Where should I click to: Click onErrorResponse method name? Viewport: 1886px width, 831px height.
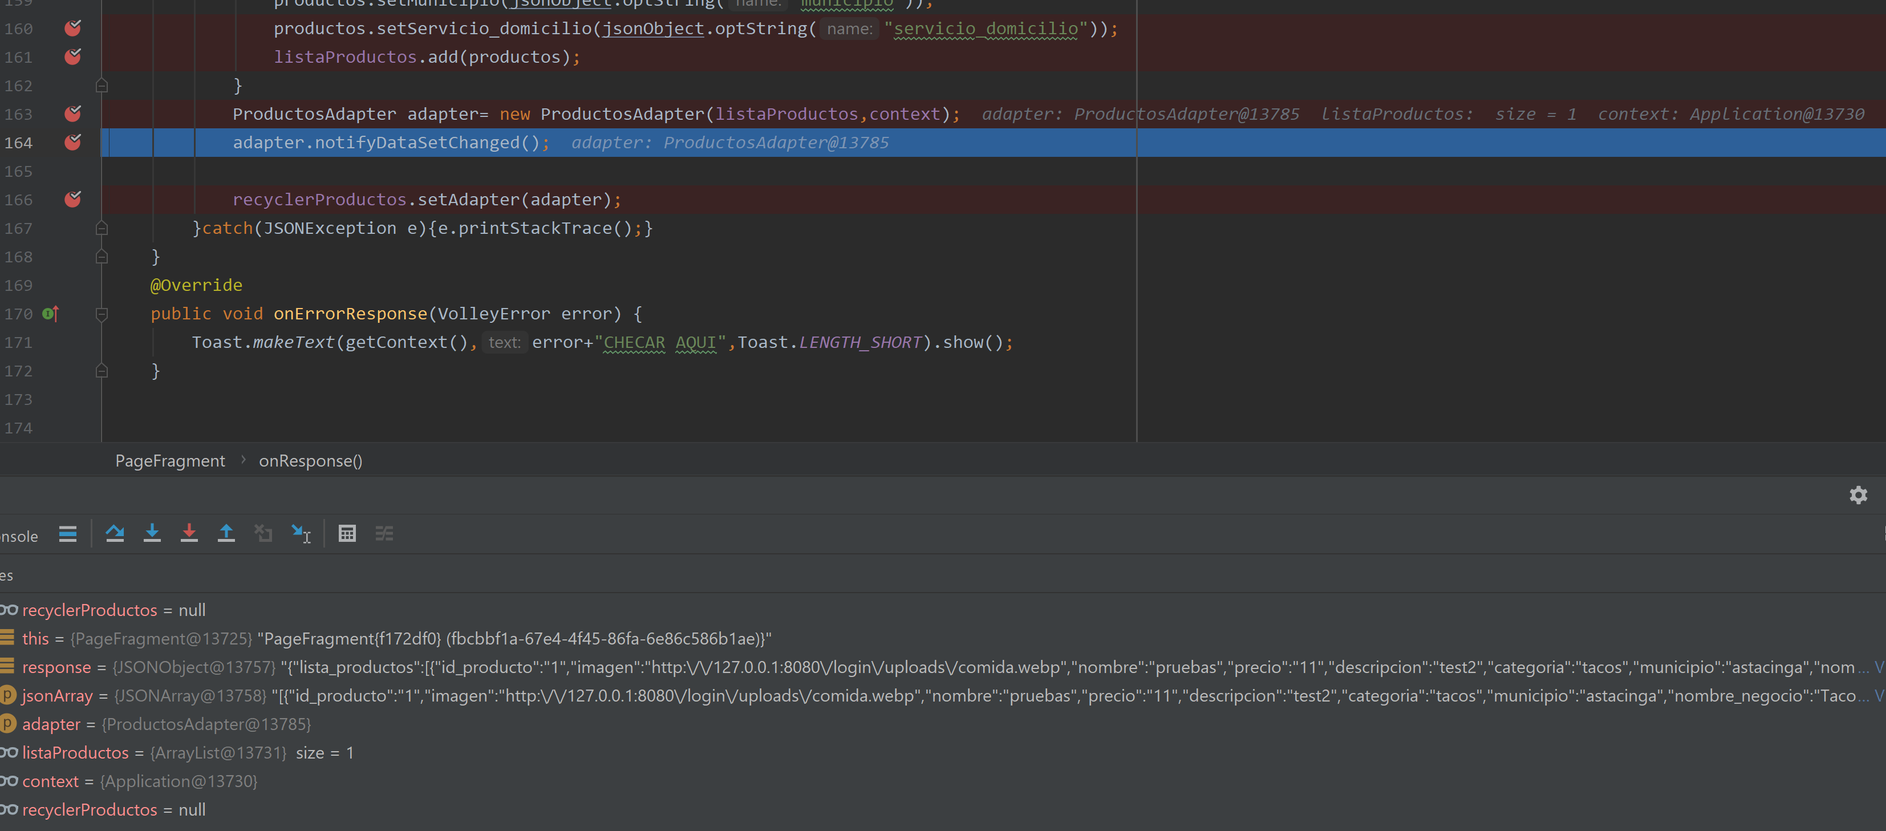[x=350, y=314]
